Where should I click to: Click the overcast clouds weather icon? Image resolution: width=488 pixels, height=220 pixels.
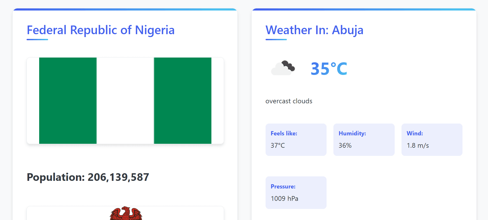pos(283,68)
